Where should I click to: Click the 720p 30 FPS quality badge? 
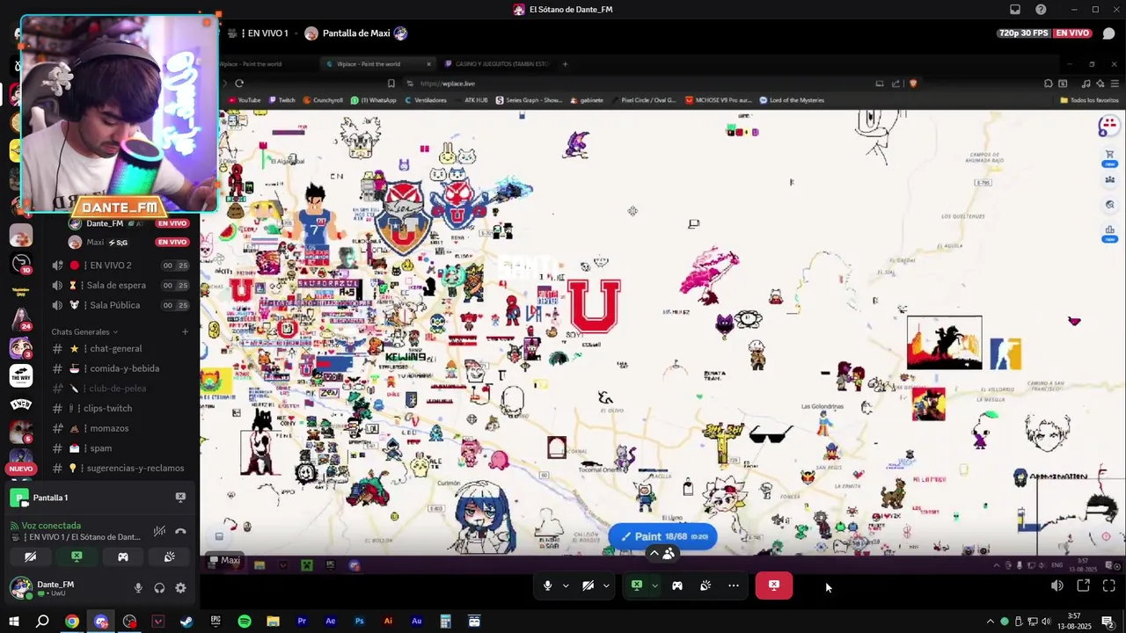tap(1024, 33)
